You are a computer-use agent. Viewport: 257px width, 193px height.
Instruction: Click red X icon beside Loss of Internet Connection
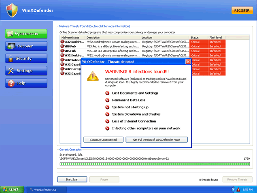(x=107, y=121)
